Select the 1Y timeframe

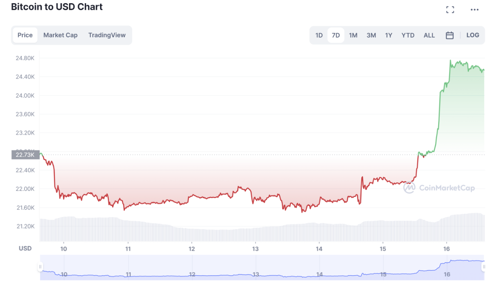(389, 35)
